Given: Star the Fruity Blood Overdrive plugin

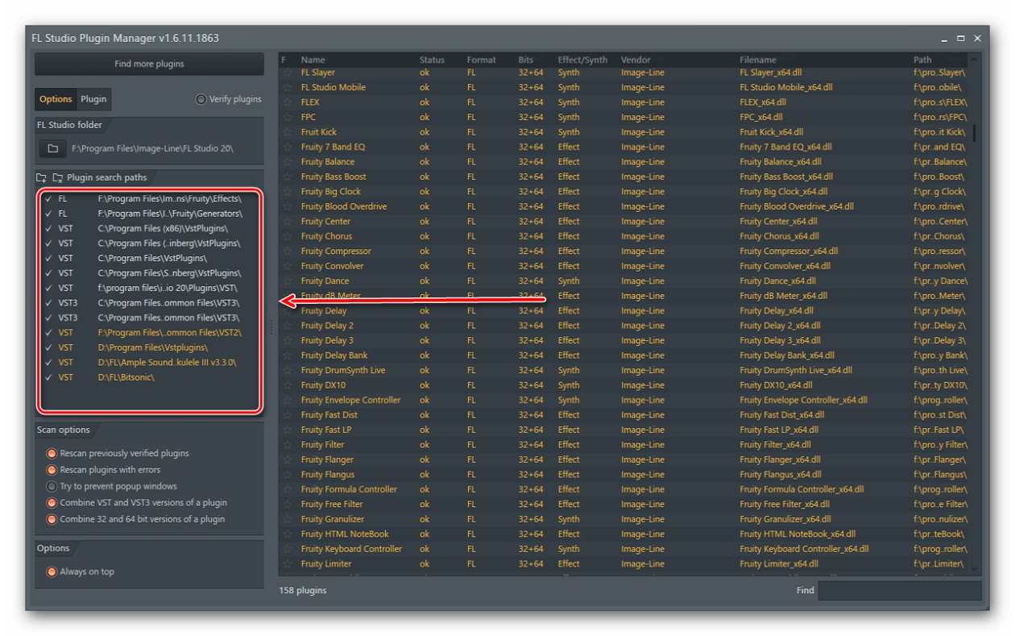Looking at the screenshot, I should (287, 206).
